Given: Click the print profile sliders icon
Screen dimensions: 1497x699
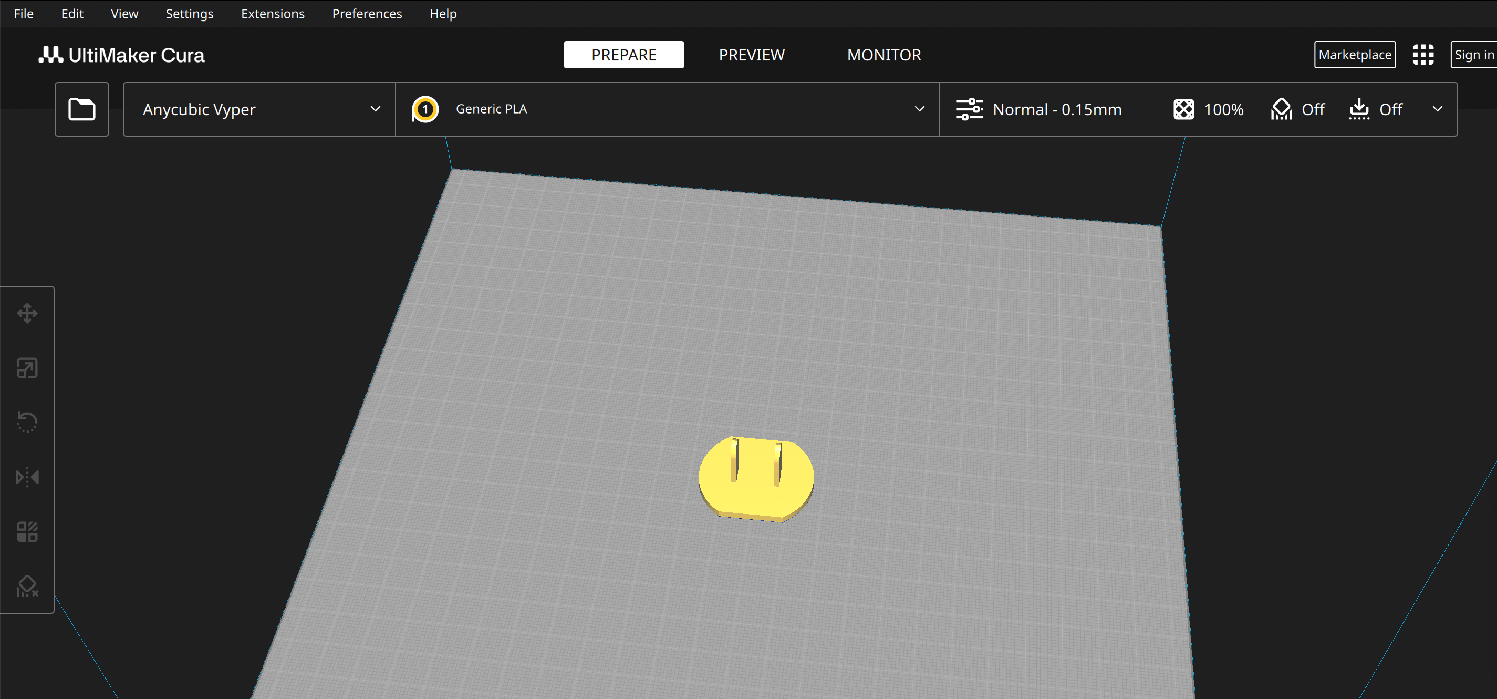Looking at the screenshot, I should (x=969, y=109).
